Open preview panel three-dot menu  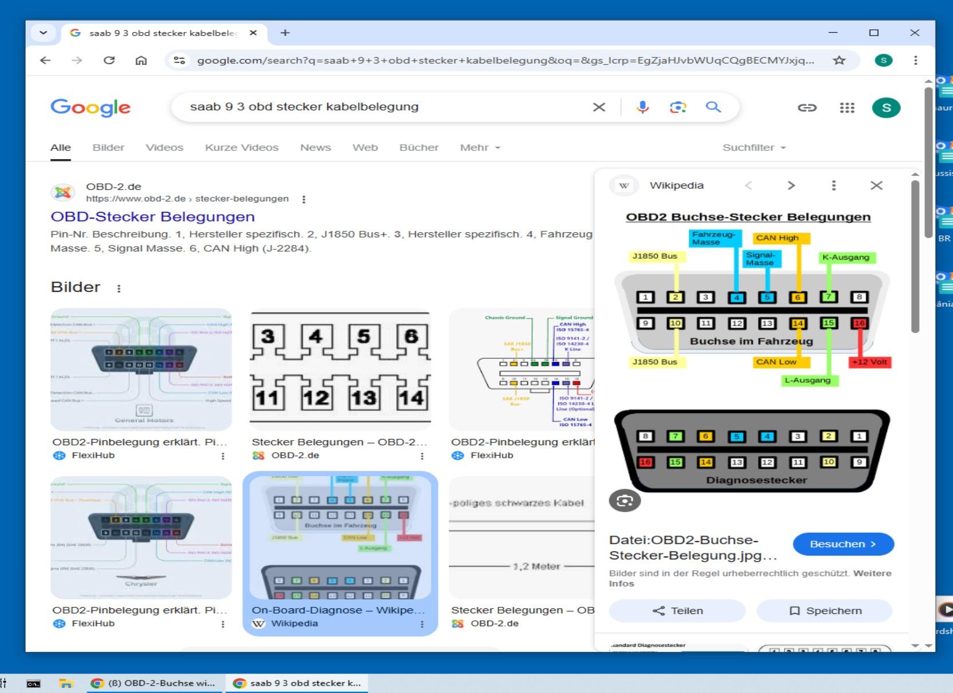tap(833, 185)
